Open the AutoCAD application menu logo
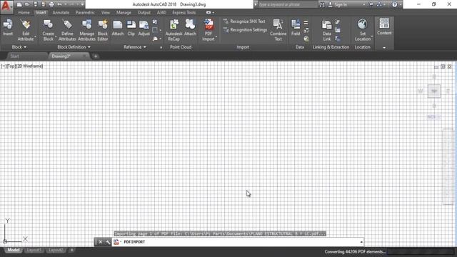This screenshot has width=457, height=257. pos(6,6)
